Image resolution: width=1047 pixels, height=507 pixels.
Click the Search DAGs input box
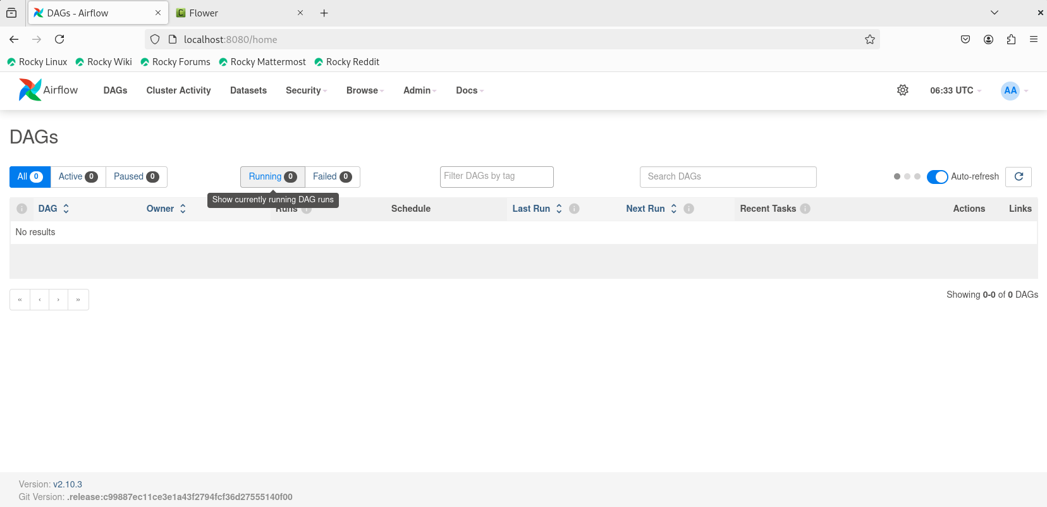728,177
